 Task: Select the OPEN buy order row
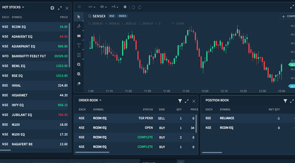pos(135,128)
